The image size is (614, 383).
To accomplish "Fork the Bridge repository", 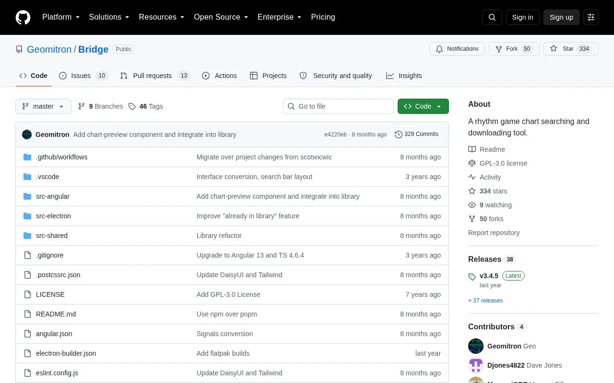I will click(514, 49).
